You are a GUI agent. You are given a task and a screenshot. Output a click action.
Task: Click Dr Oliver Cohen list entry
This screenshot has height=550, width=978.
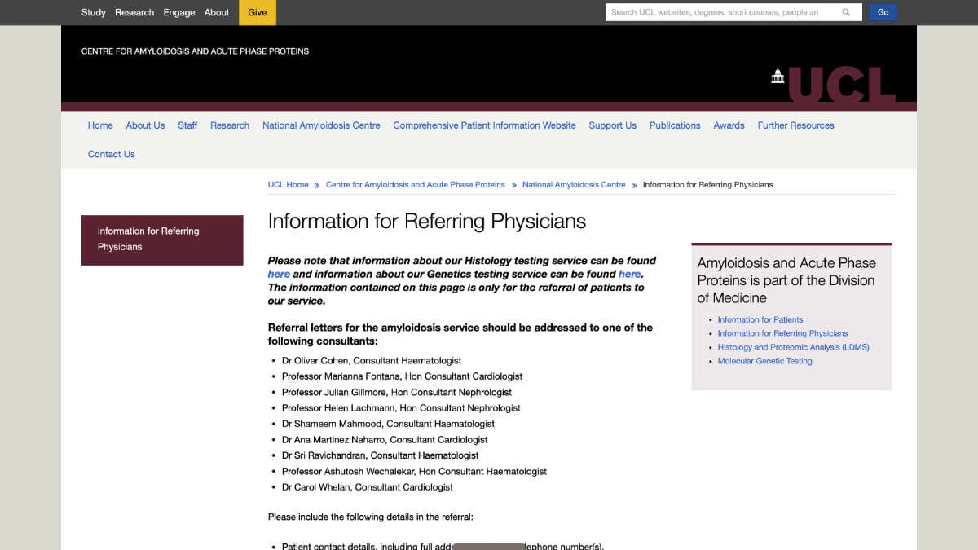click(372, 361)
